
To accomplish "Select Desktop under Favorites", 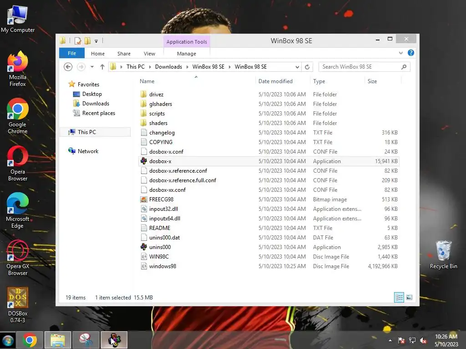I will tap(92, 94).
